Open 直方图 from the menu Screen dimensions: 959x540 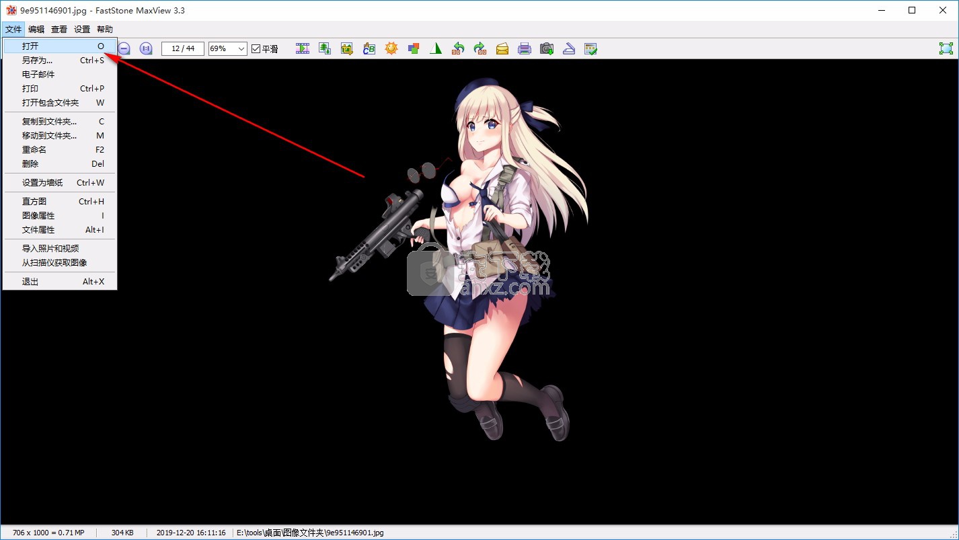click(60, 202)
